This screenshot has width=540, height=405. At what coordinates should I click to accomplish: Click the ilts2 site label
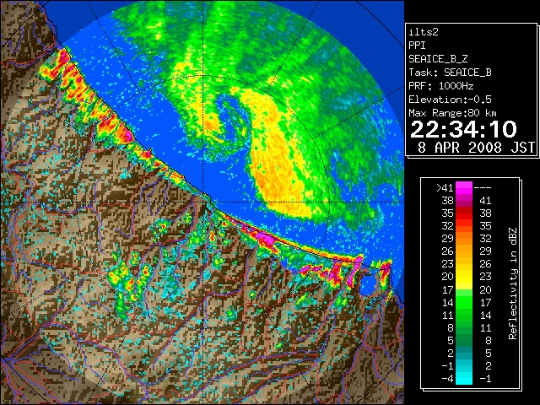pyautogui.click(x=424, y=32)
